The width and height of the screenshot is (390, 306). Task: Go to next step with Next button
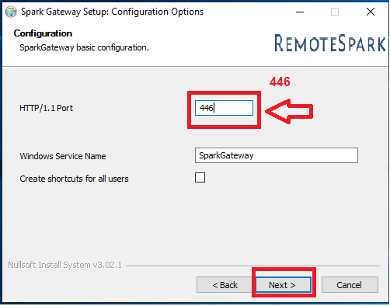click(284, 285)
